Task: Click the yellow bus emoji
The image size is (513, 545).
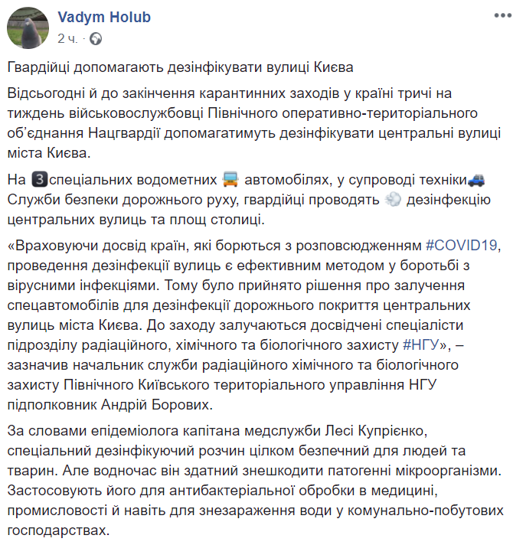Action: click(230, 181)
